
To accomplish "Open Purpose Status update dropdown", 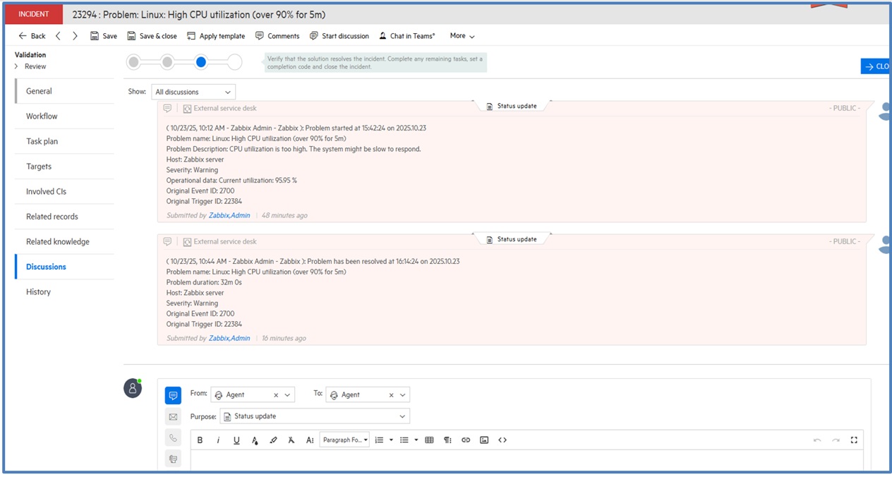I will point(315,416).
